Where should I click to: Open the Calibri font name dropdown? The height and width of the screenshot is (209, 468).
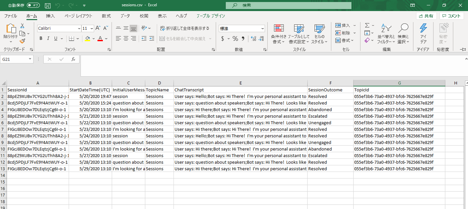(x=79, y=28)
